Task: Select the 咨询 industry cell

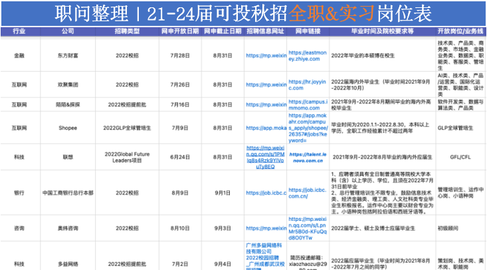Action: (x=19, y=228)
